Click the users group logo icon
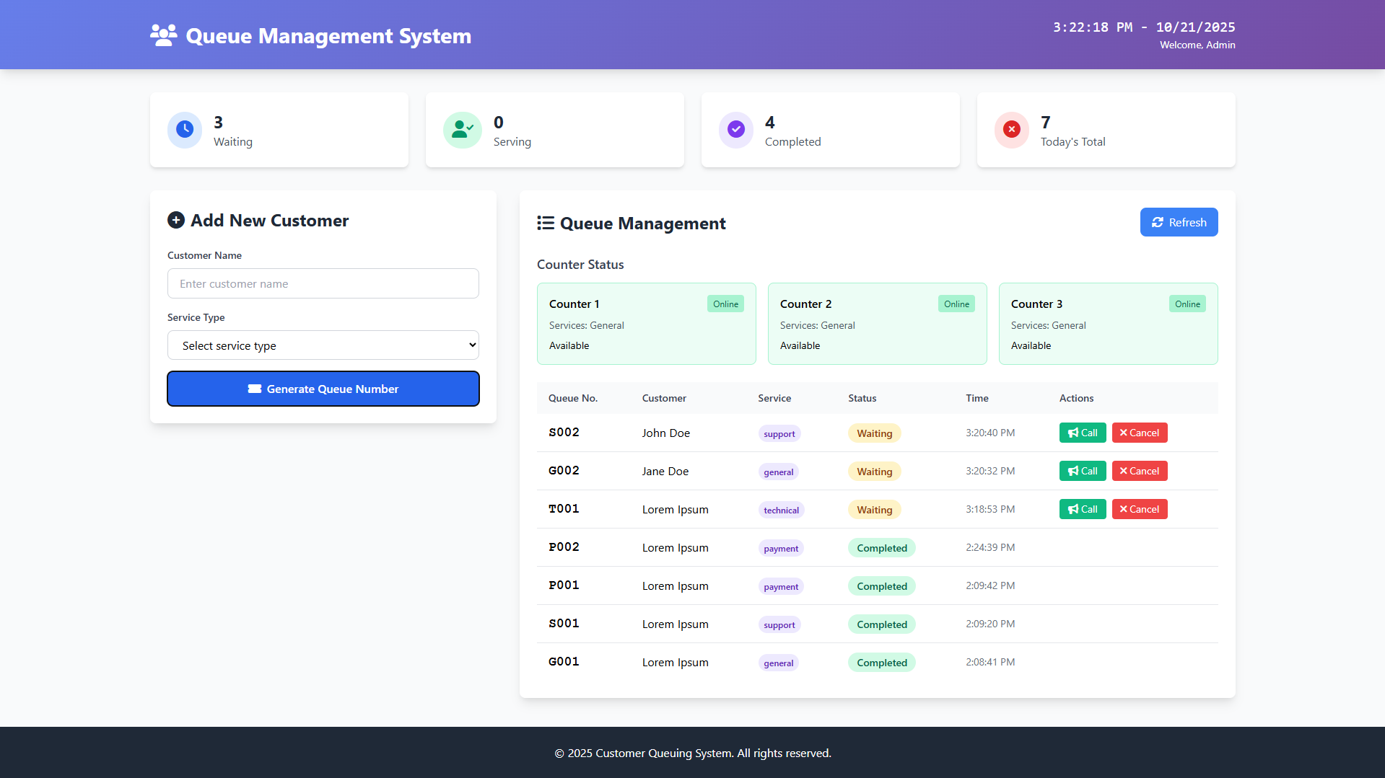This screenshot has width=1385, height=778. 163,35
